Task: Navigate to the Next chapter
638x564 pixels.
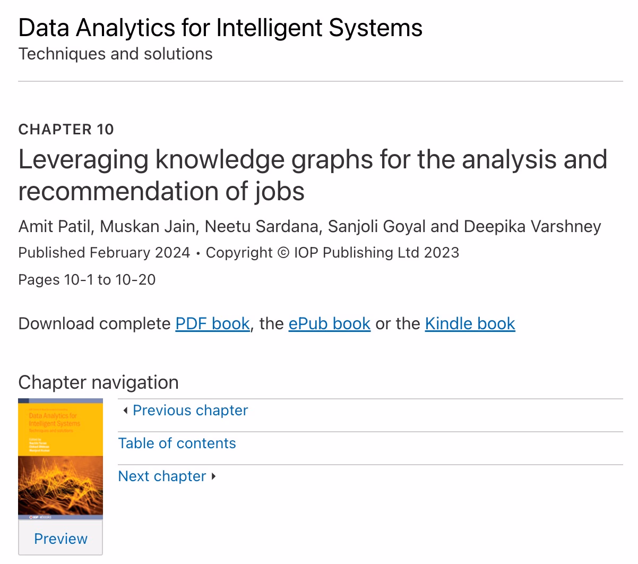Action: (162, 476)
